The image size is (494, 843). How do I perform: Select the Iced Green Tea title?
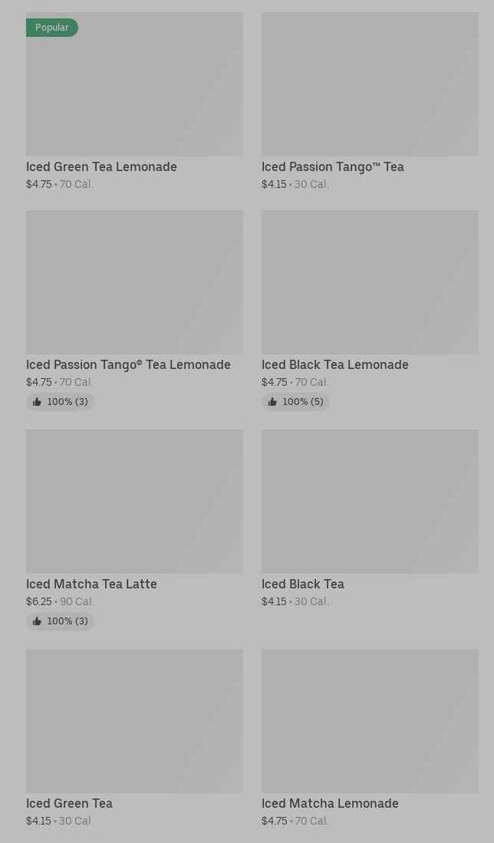point(69,804)
